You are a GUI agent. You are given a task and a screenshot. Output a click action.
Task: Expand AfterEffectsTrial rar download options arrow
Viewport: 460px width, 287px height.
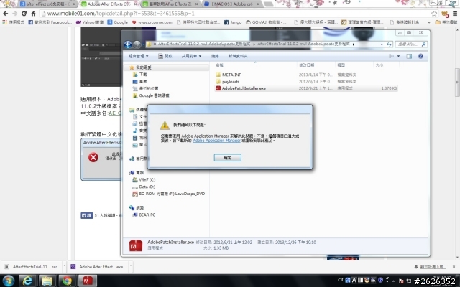click(64, 267)
